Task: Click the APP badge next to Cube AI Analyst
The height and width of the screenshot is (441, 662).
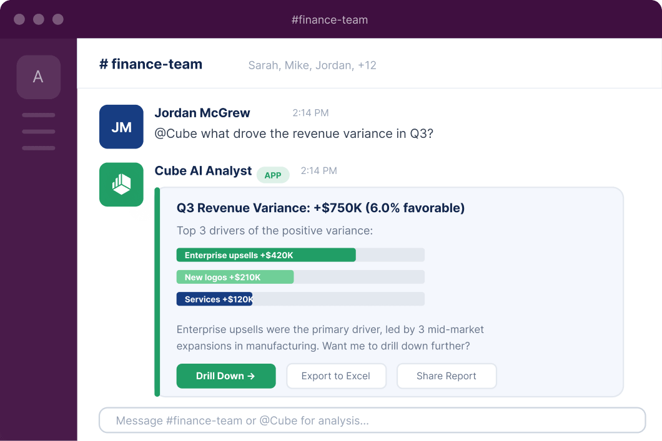Action: [273, 175]
